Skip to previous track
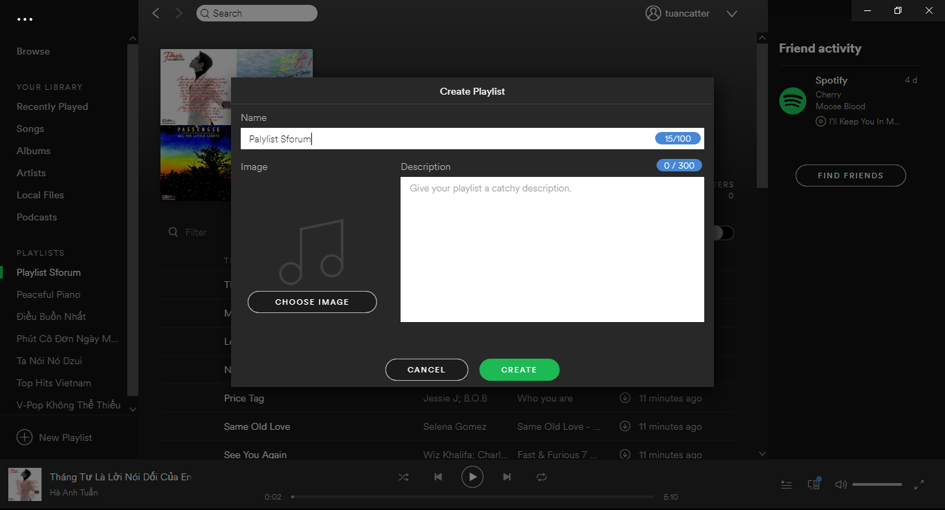The image size is (945, 510). [438, 477]
